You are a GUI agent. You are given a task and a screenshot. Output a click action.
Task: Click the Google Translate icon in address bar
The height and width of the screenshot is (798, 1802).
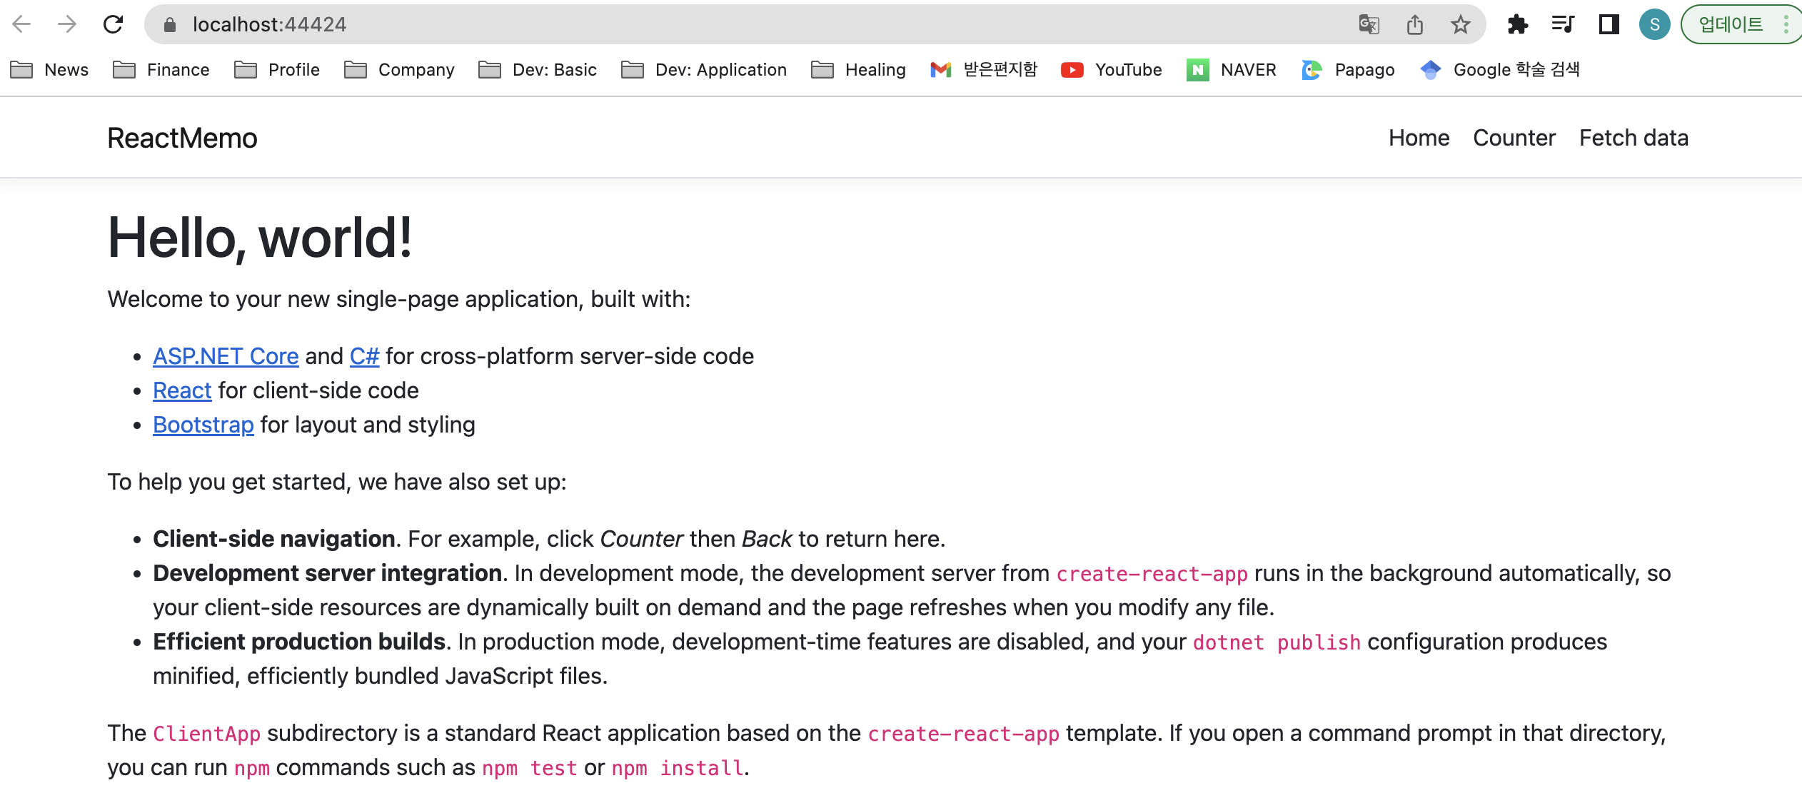pos(1368,24)
